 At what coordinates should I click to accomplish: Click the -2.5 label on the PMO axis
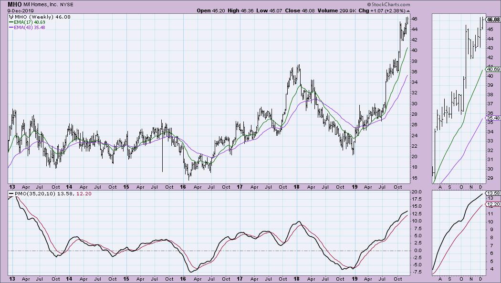[x=417, y=257]
